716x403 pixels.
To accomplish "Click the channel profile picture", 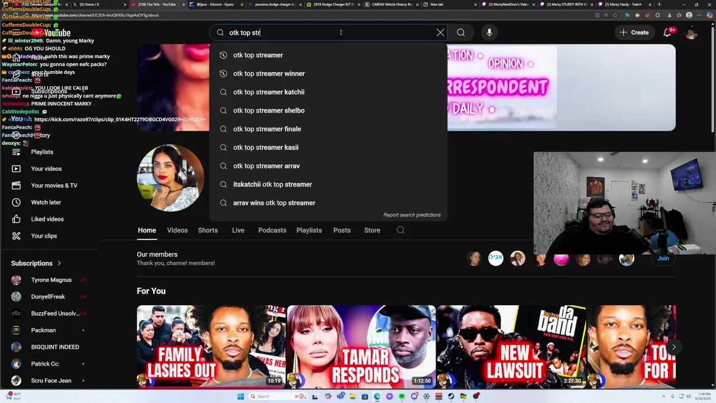I will (x=171, y=178).
